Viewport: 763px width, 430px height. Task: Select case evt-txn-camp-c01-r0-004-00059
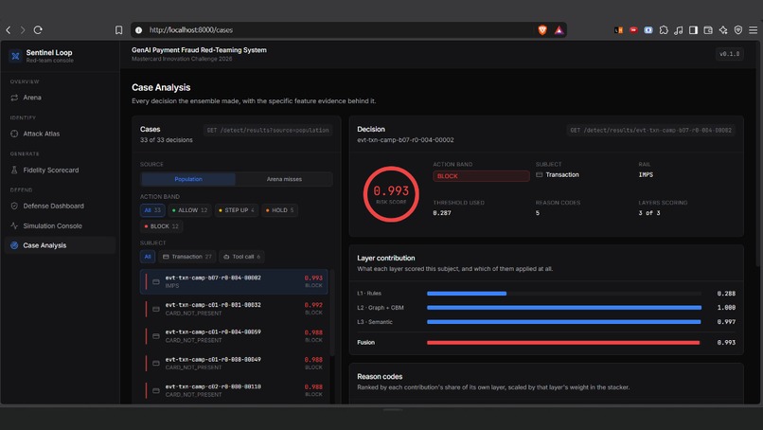tap(234, 336)
